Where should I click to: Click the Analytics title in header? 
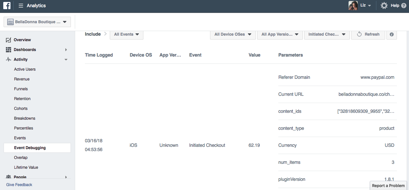[x=36, y=6]
